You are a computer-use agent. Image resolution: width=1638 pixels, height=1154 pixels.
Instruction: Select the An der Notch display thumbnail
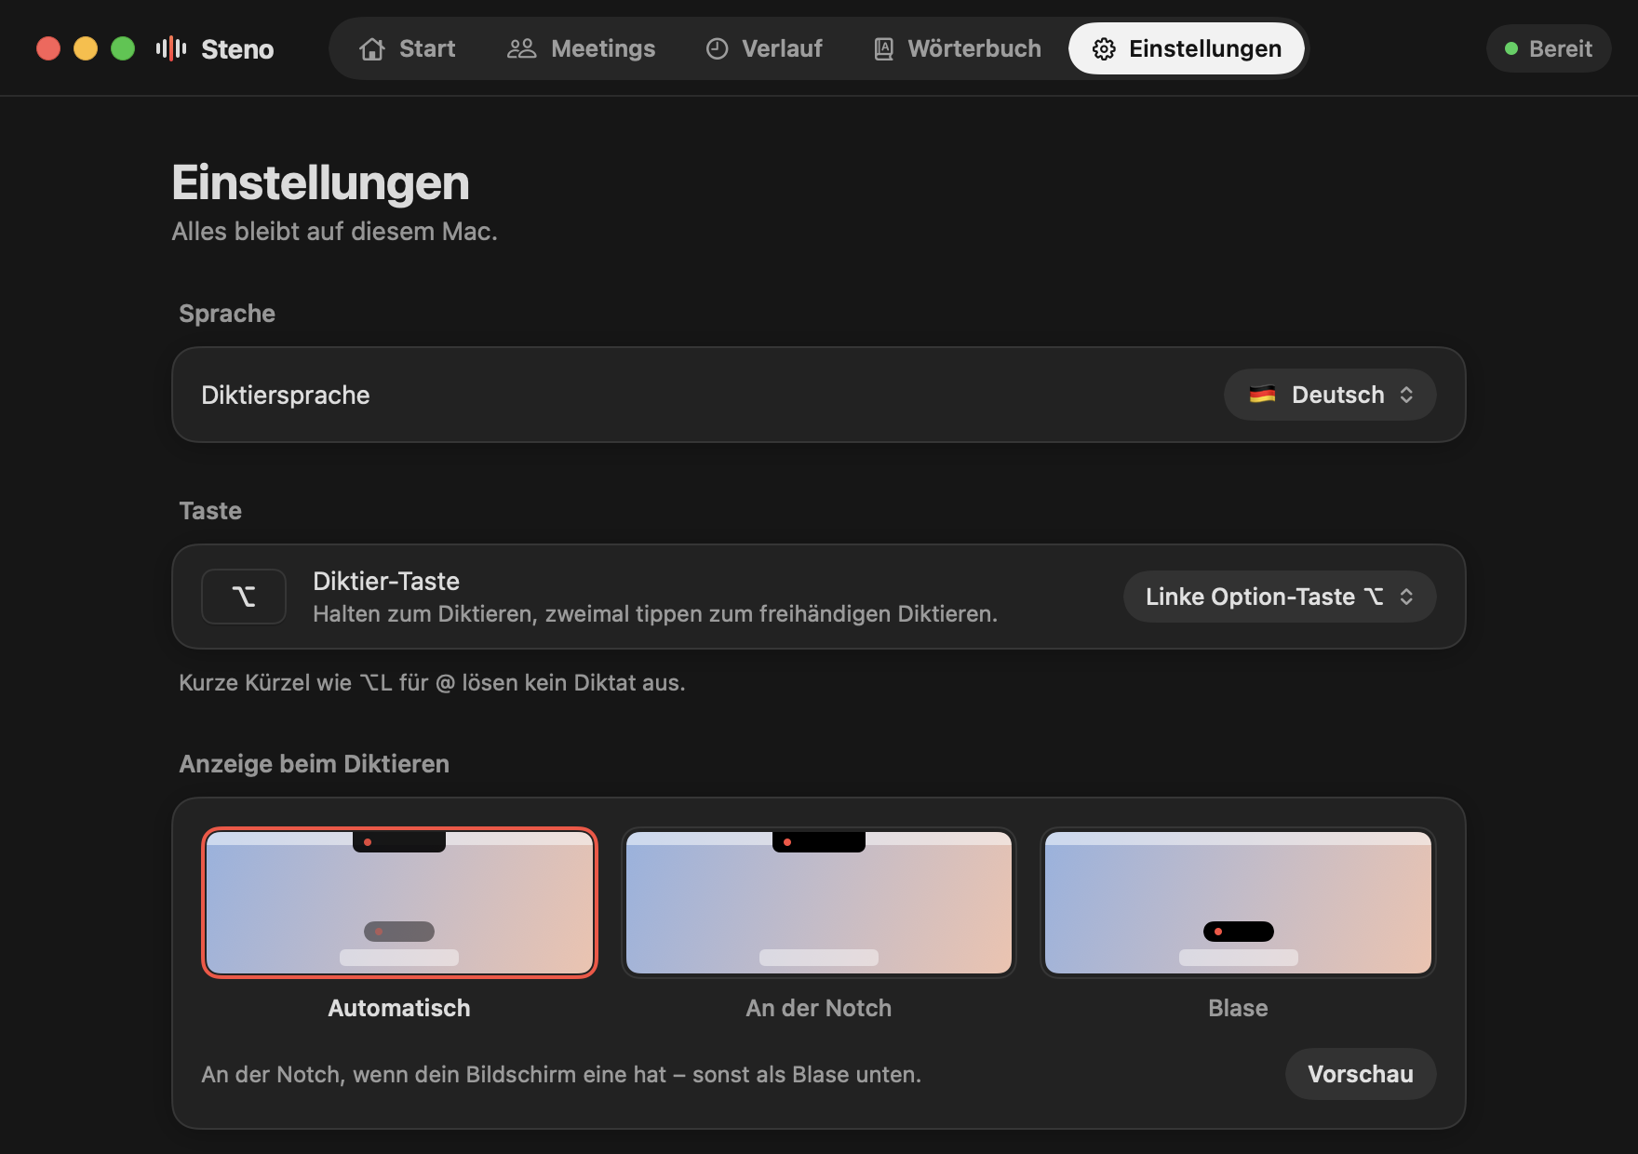click(819, 903)
